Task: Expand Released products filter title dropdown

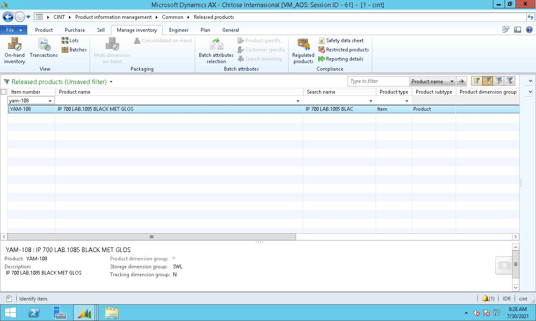Action: tap(111, 82)
